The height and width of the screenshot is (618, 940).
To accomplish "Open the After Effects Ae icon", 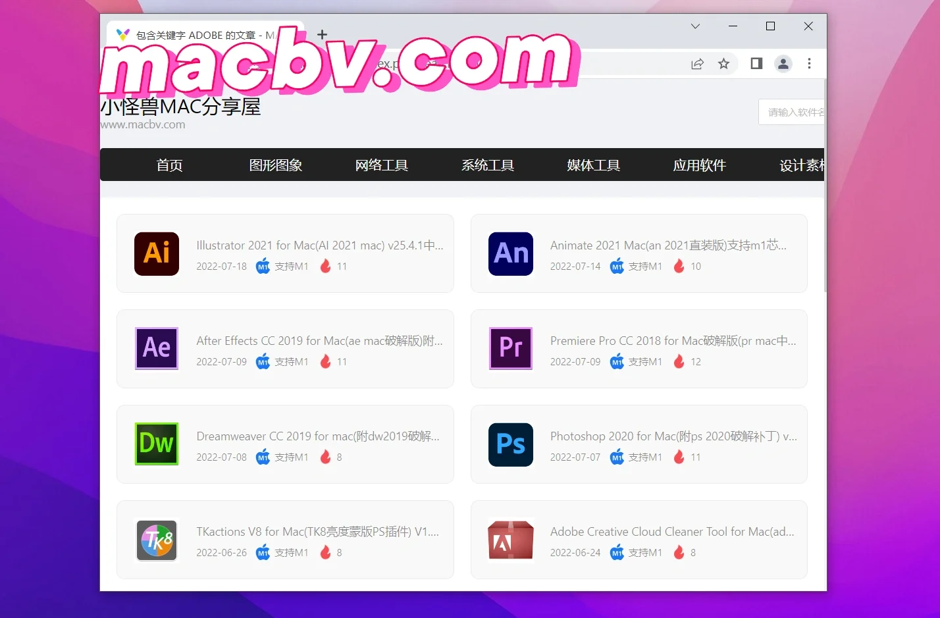I will tap(157, 348).
